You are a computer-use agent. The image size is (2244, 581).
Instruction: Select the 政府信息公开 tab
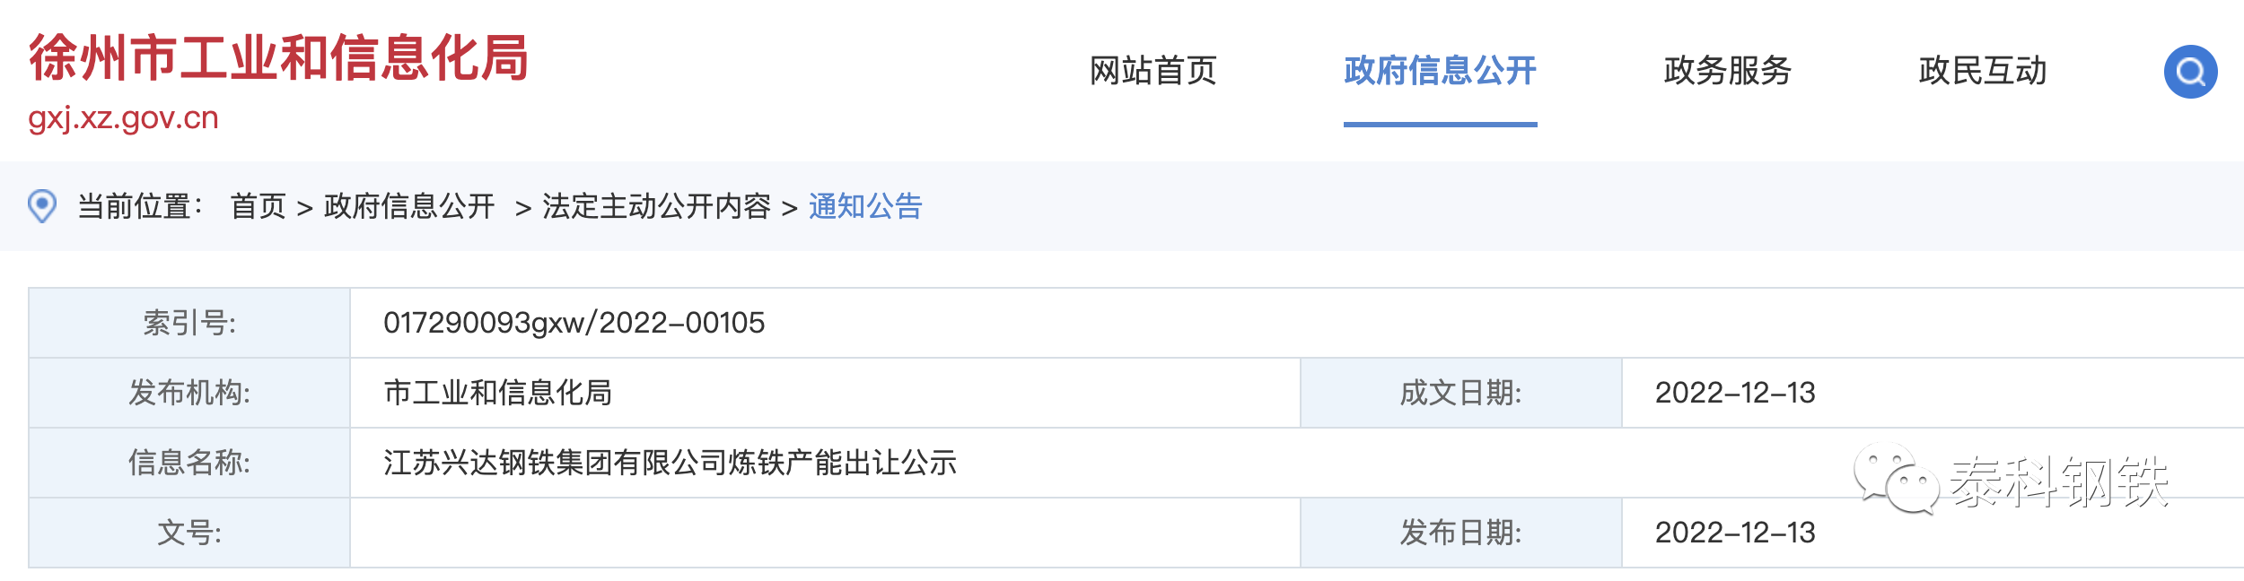(1440, 71)
